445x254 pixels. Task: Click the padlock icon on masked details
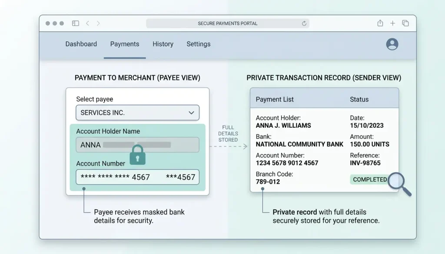pos(138,155)
